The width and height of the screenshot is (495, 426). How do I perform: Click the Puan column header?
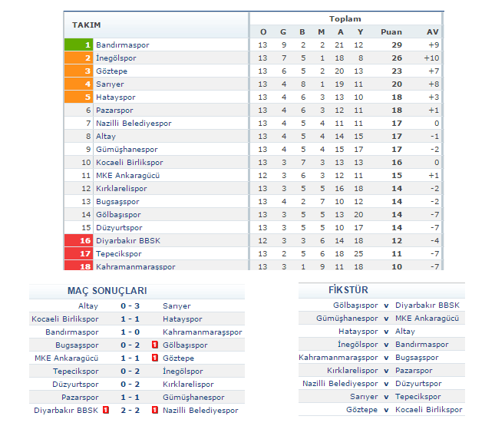click(391, 31)
